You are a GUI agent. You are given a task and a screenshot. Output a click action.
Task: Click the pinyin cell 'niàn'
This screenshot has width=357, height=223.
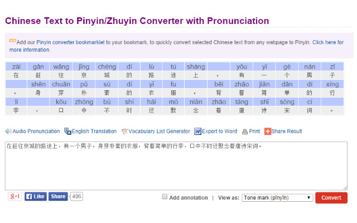(196, 101)
